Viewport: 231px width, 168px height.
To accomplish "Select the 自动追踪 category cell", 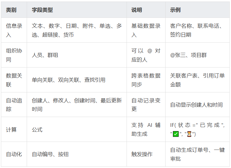I will (14, 105).
